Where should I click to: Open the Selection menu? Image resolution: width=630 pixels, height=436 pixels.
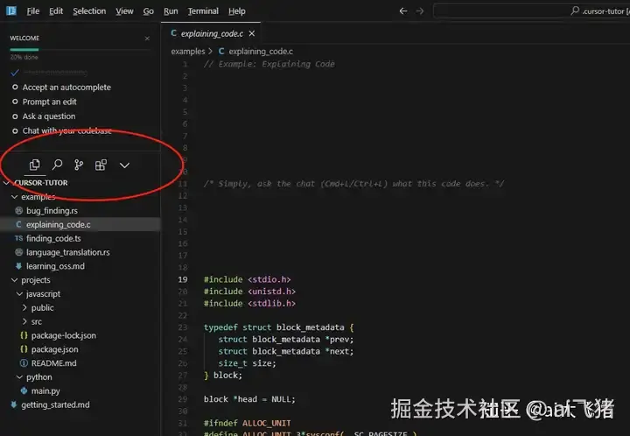click(x=89, y=11)
